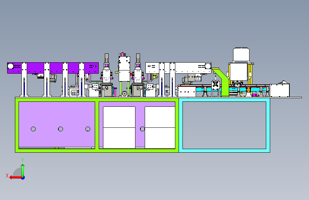Select the lower-right white door panel in middle cabinet
The height and width of the screenshot is (200, 309).
[x=160, y=138]
